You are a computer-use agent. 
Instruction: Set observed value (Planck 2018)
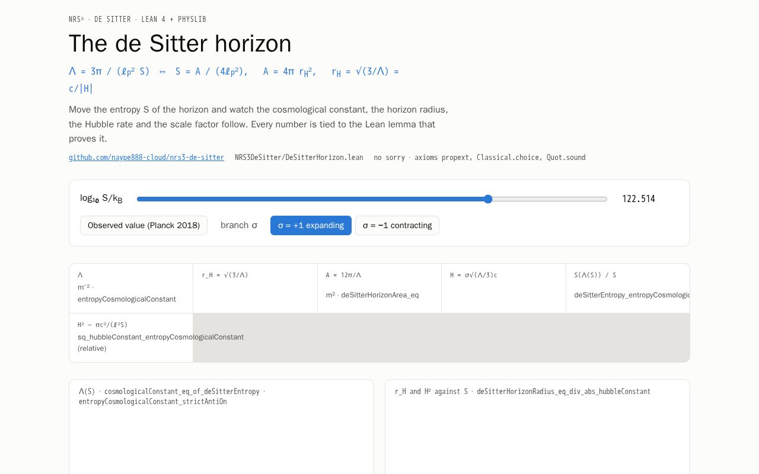pyautogui.click(x=143, y=225)
